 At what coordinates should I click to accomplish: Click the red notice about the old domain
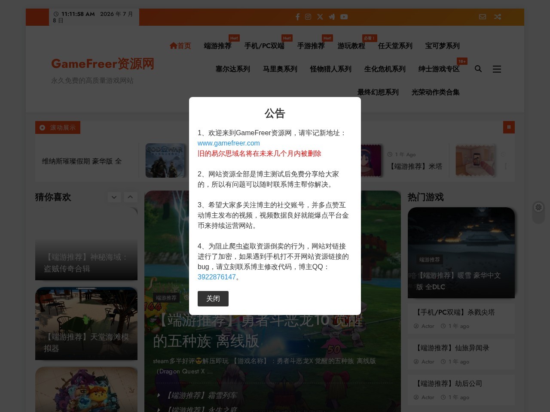click(x=260, y=154)
